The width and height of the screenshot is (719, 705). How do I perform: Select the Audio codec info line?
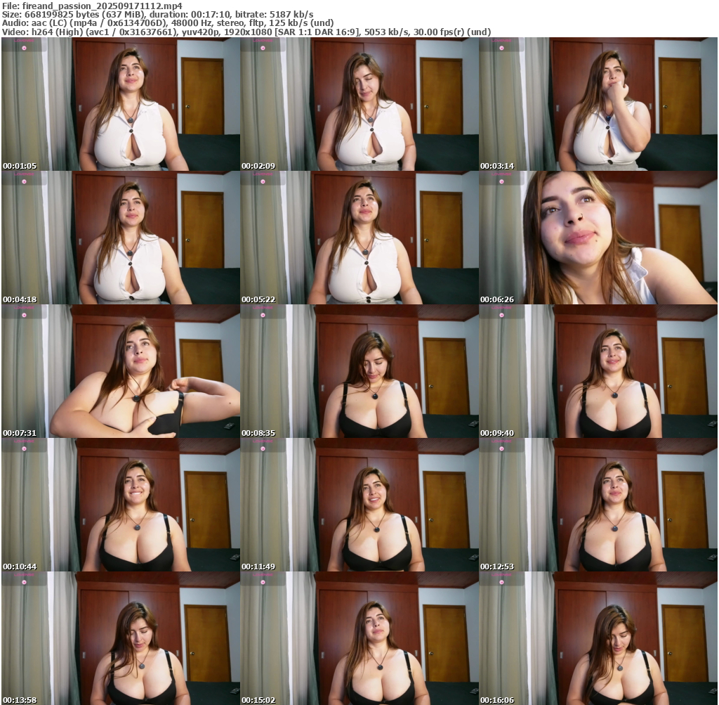pyautogui.click(x=169, y=23)
